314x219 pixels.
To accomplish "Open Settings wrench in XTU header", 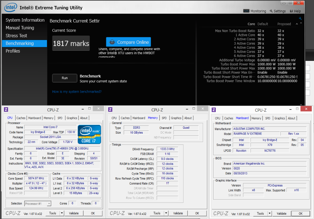I will (278, 11).
